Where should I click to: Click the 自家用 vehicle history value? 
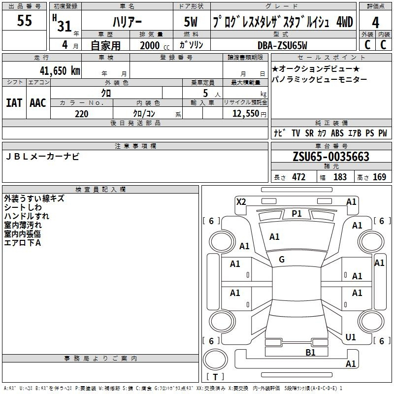coord(105,45)
